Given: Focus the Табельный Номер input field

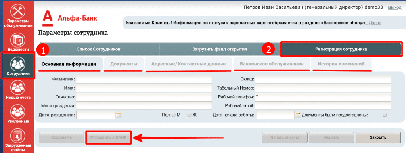Looking at the screenshot, I should (x=322, y=88).
